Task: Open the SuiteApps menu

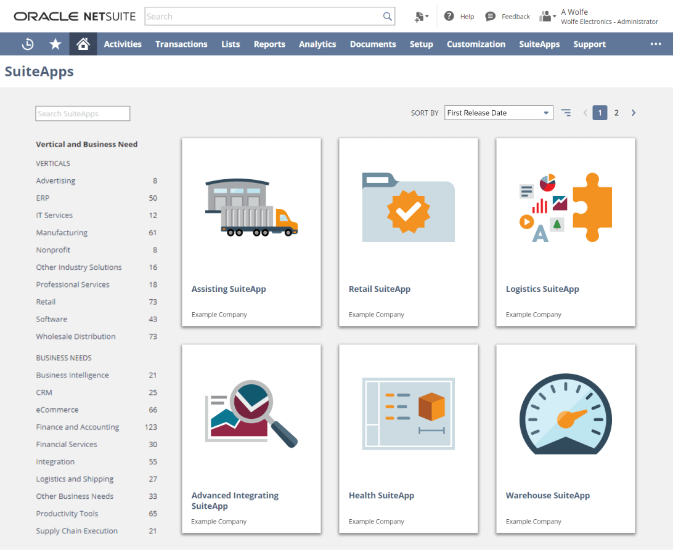Action: click(x=539, y=44)
